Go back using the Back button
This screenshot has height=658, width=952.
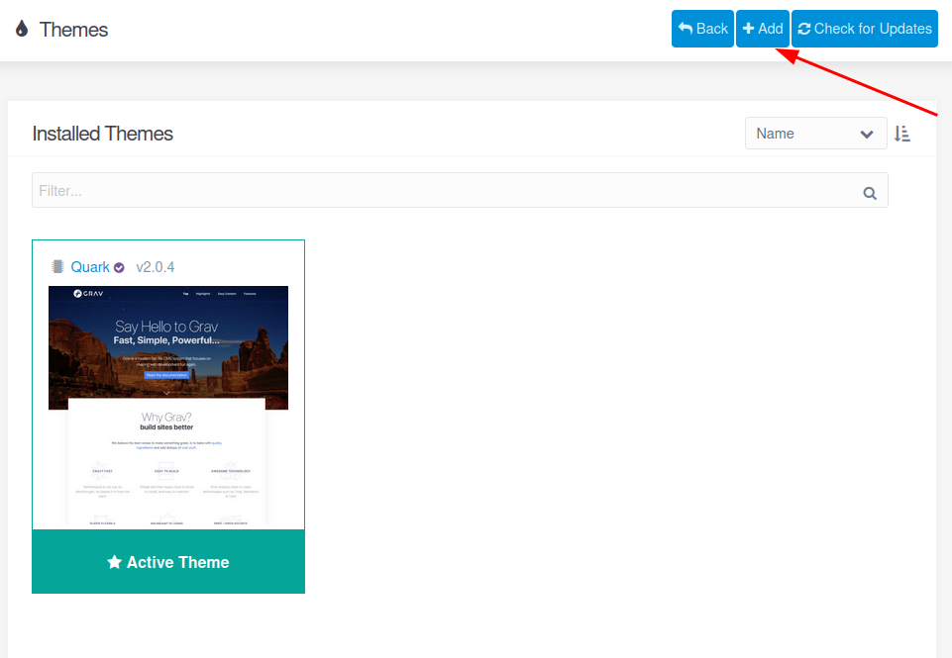702,29
